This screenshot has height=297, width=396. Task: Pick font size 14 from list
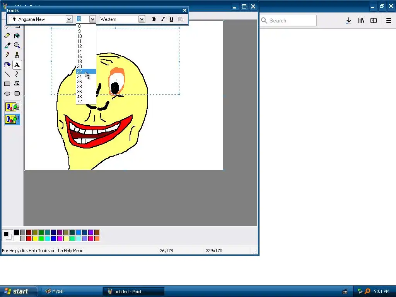pos(86,51)
